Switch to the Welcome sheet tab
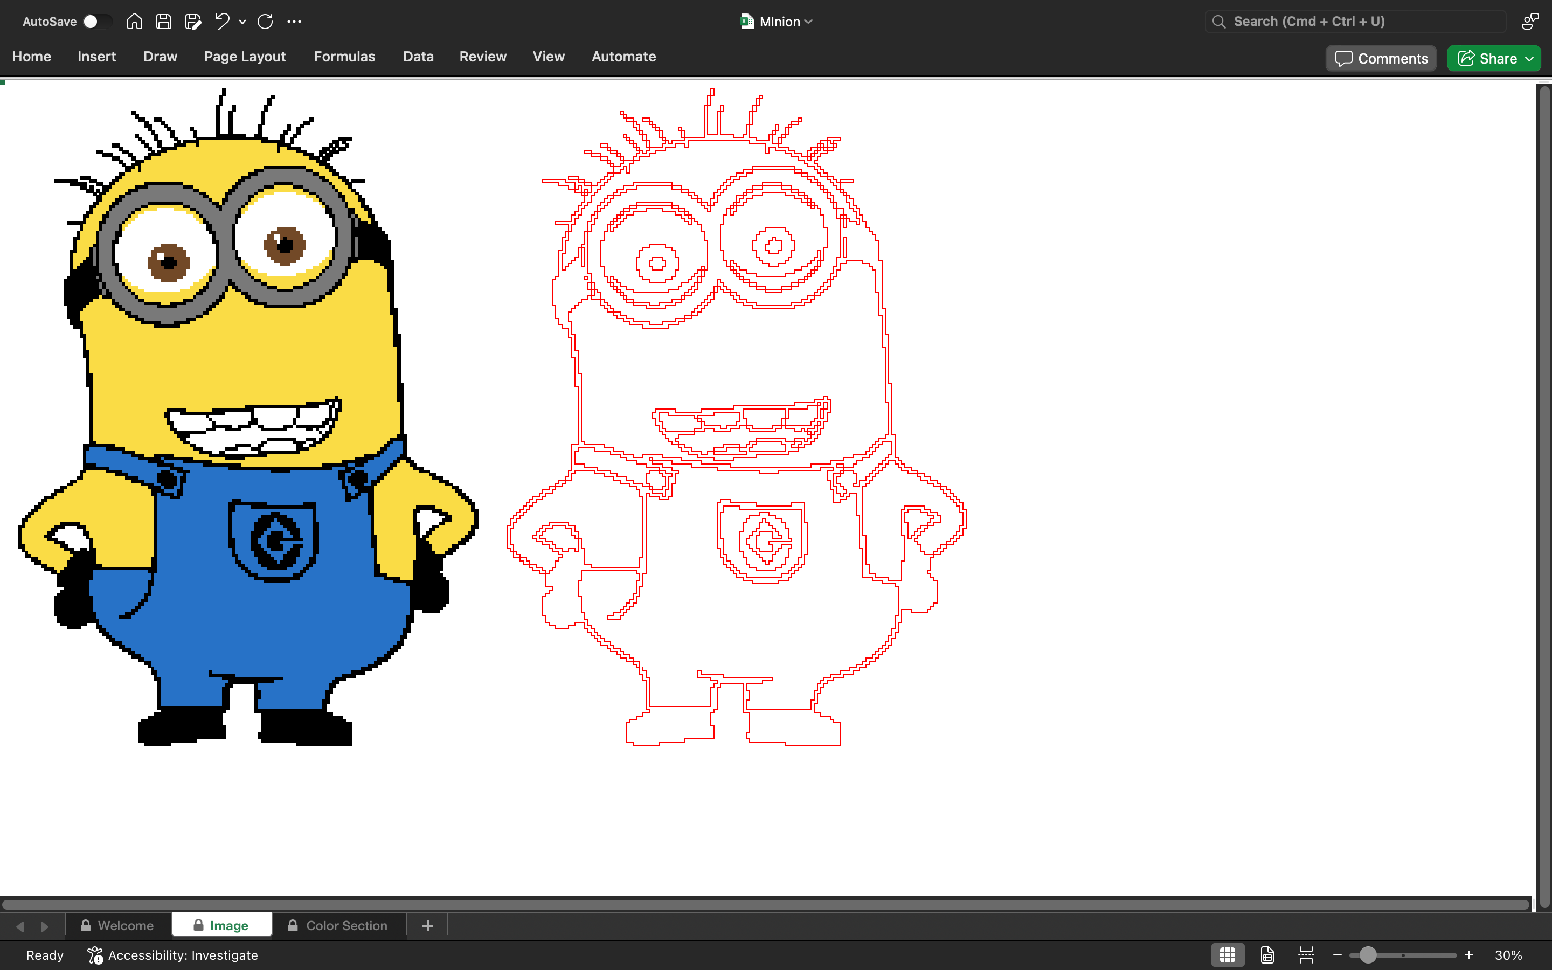The width and height of the screenshot is (1552, 970). [117, 926]
